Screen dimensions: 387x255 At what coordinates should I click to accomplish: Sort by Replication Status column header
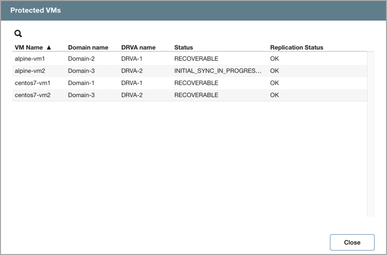[x=296, y=48]
